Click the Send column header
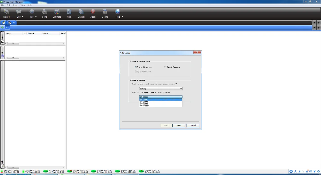This screenshot has height=175, width=321. 63,33
